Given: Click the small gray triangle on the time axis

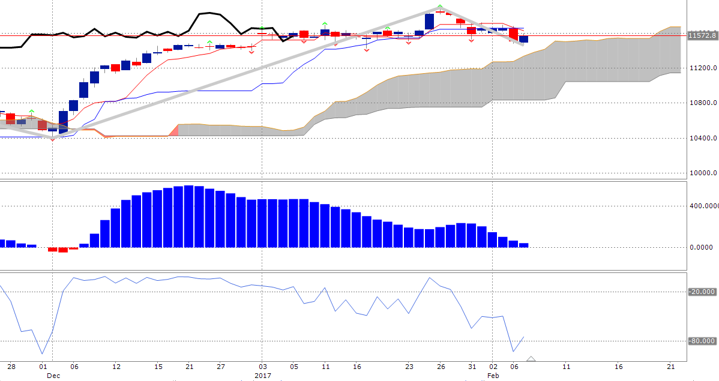Looking at the screenshot, I should (x=531, y=359).
